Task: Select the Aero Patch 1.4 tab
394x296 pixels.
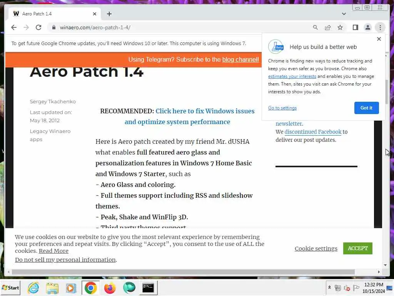Action: (55, 14)
